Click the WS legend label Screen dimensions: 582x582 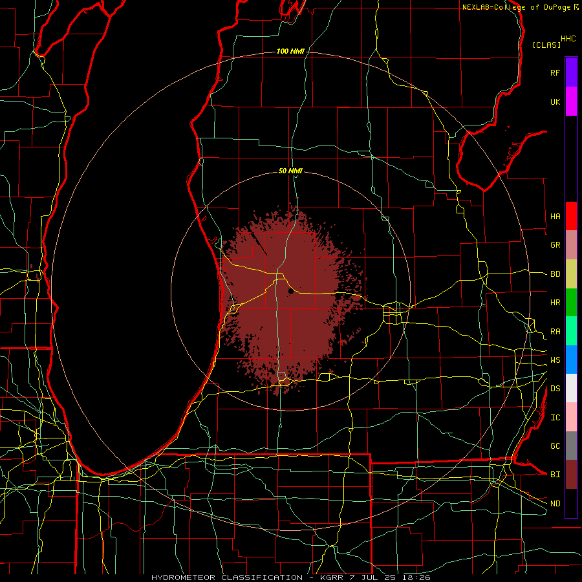tap(555, 360)
